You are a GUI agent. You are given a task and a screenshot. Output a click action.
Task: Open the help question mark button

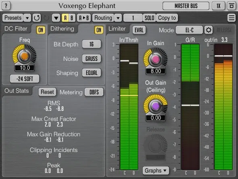tap(6, 6)
